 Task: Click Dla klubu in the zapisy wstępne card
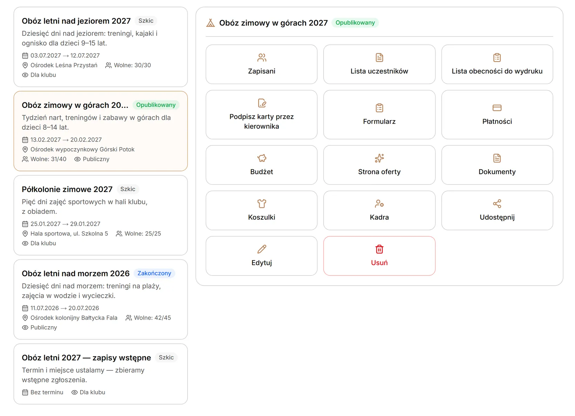pyautogui.click(x=93, y=393)
